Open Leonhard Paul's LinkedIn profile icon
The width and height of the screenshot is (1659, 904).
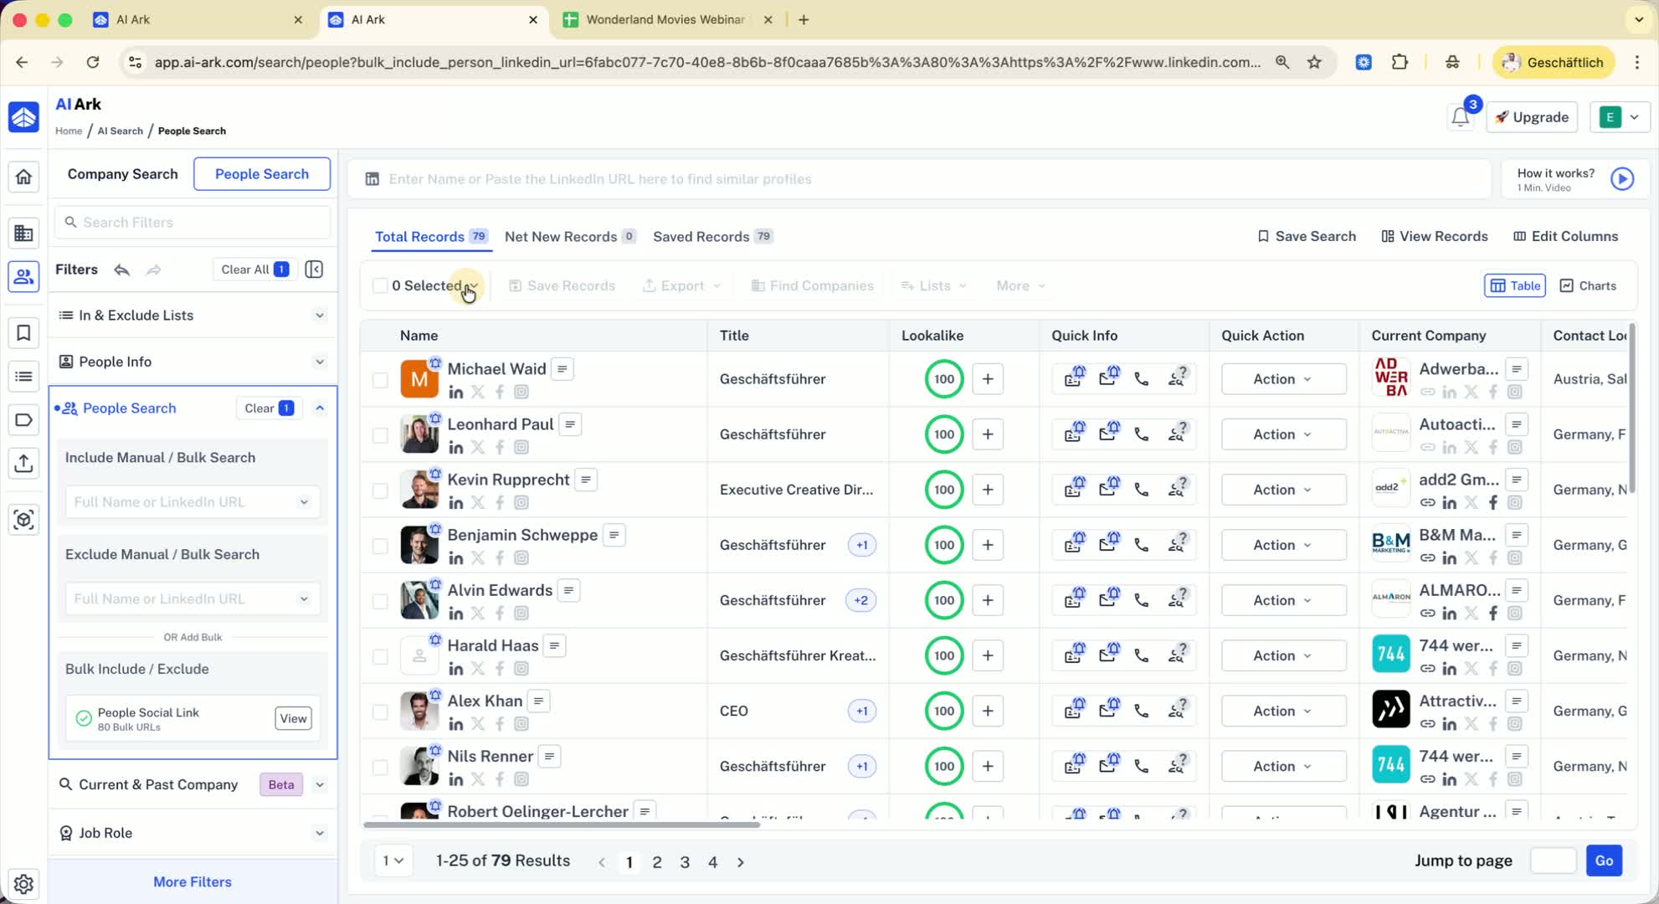(455, 448)
